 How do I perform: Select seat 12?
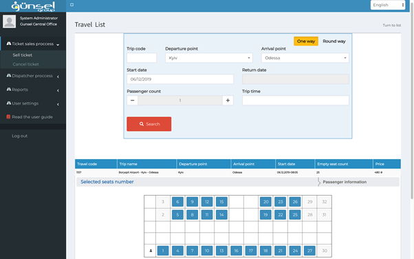[207, 202]
